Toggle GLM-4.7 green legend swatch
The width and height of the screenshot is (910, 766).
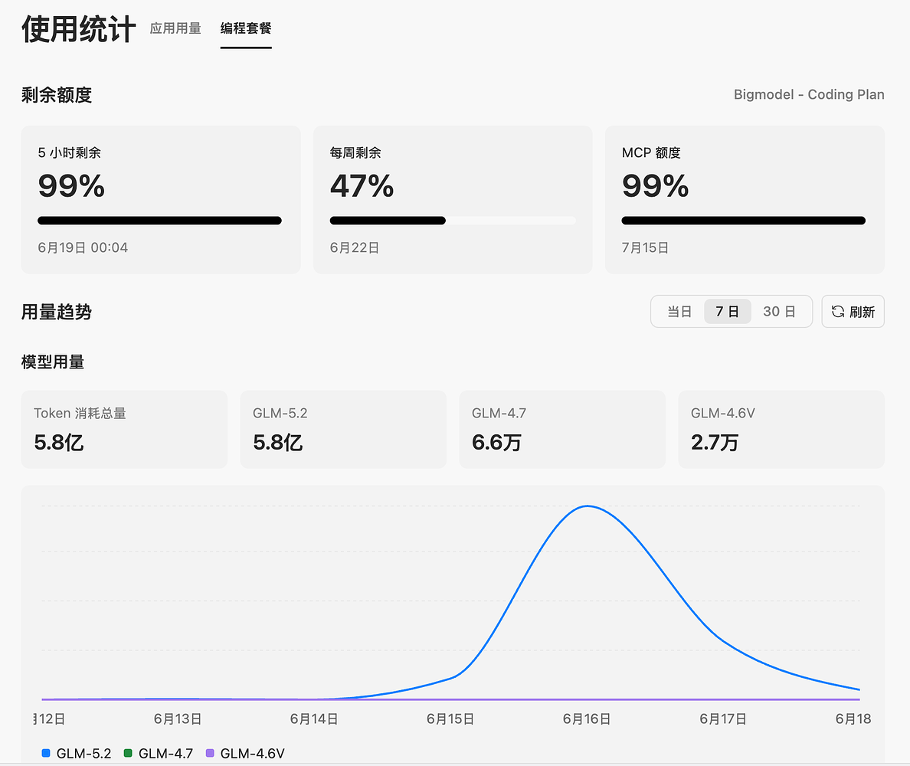coord(128,753)
